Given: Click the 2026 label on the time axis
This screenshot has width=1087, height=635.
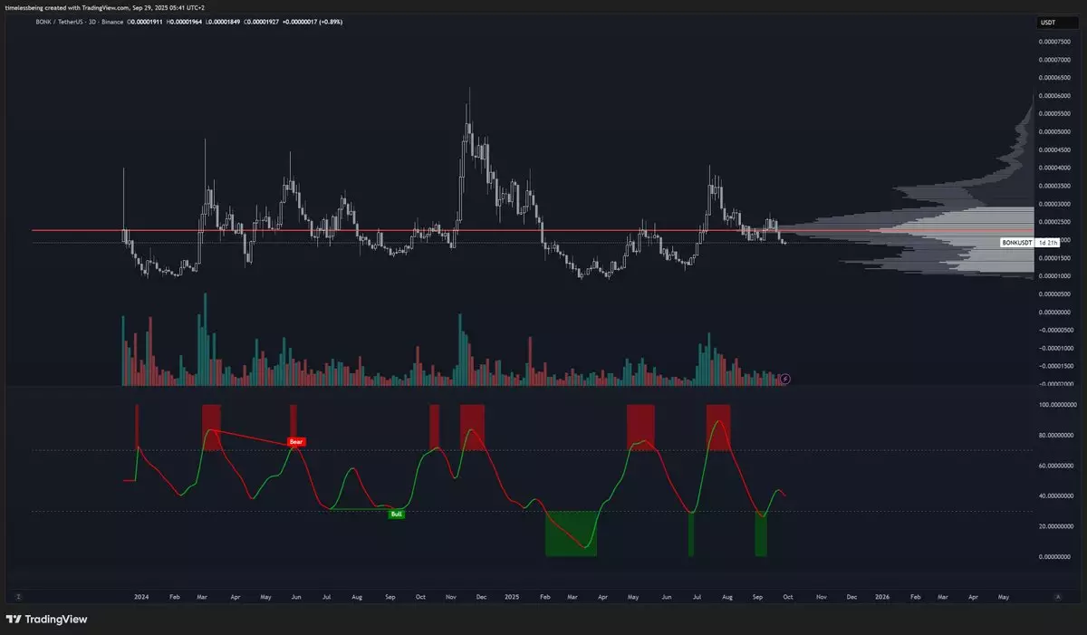Looking at the screenshot, I should point(882,598).
